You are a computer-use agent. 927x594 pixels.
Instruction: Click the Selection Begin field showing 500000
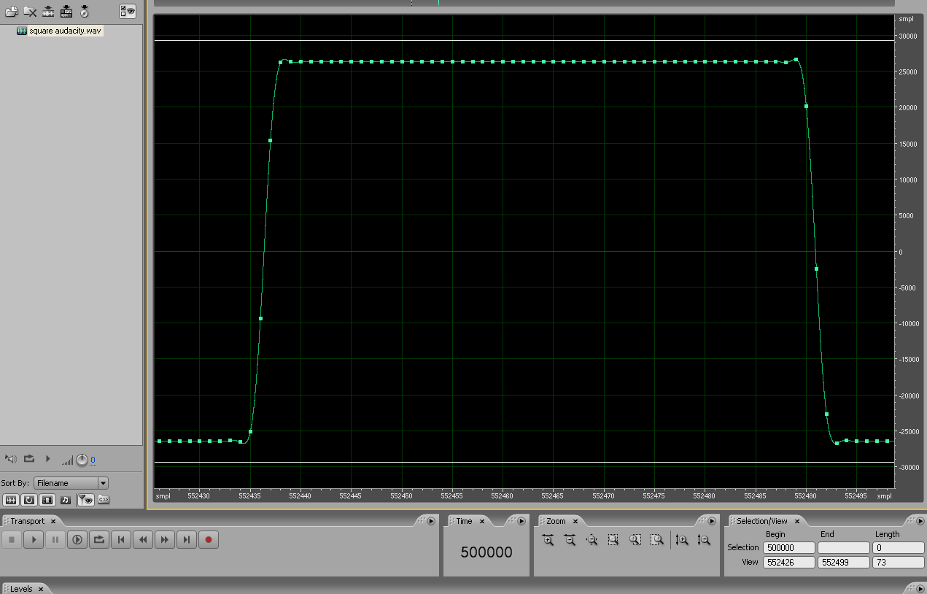[x=788, y=547]
